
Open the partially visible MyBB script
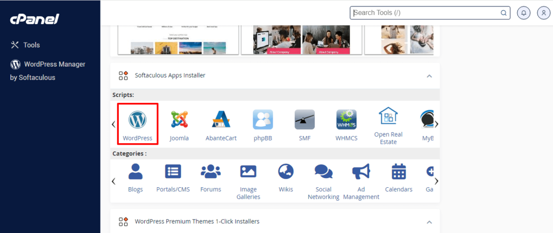point(427,125)
